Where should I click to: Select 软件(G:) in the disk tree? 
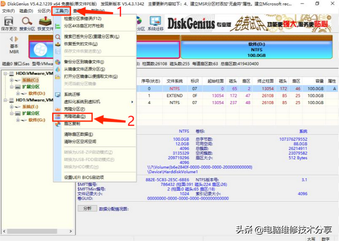[x=37, y=120]
